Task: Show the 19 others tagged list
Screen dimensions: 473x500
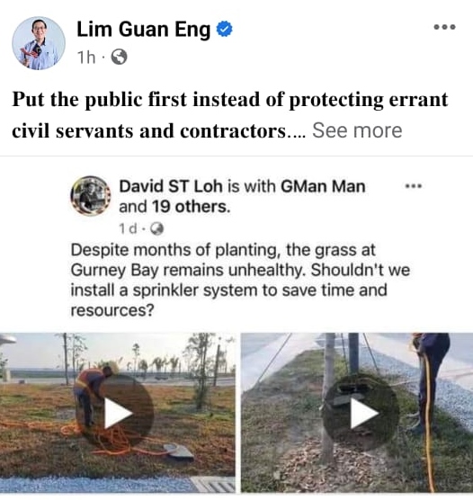Action: (x=191, y=207)
